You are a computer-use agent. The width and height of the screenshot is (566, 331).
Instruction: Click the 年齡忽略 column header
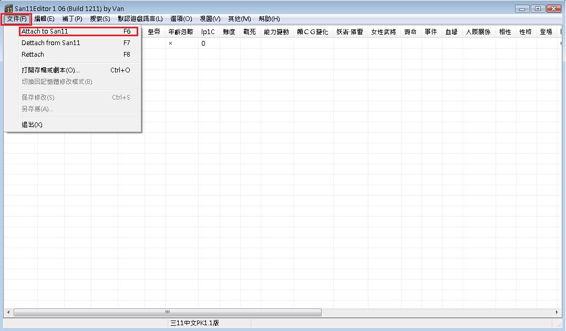[x=181, y=32]
